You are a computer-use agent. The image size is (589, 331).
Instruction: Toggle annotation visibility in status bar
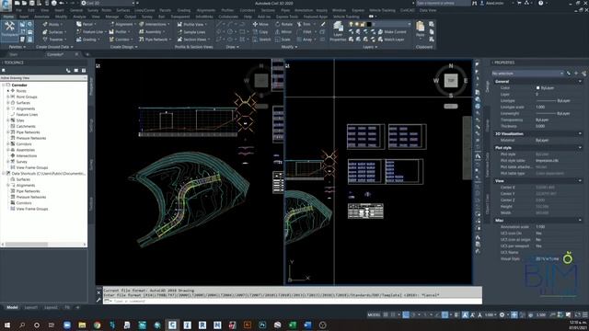pos(465,314)
